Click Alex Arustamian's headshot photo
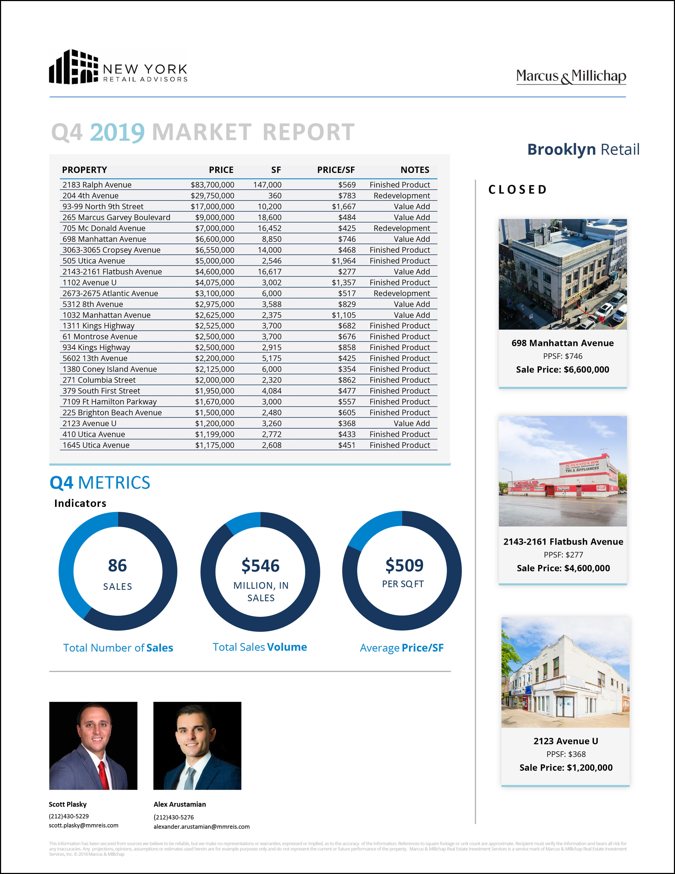 (x=197, y=746)
